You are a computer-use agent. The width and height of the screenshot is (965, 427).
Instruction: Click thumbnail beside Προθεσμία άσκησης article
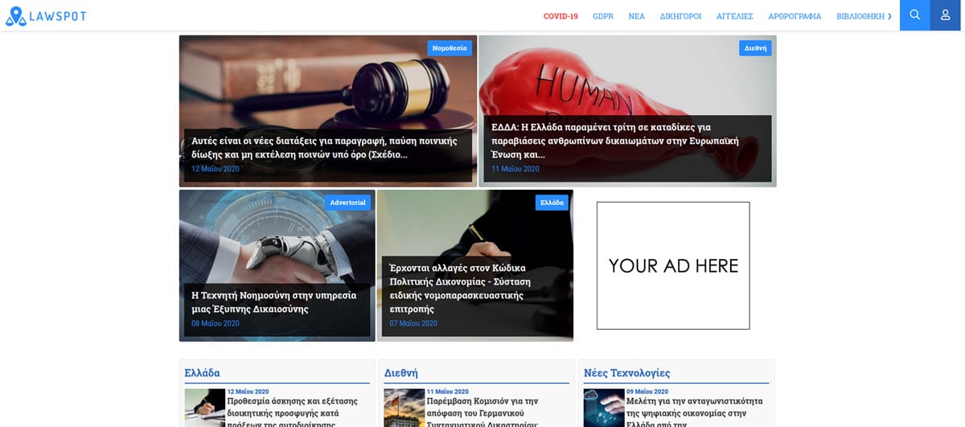(204, 408)
